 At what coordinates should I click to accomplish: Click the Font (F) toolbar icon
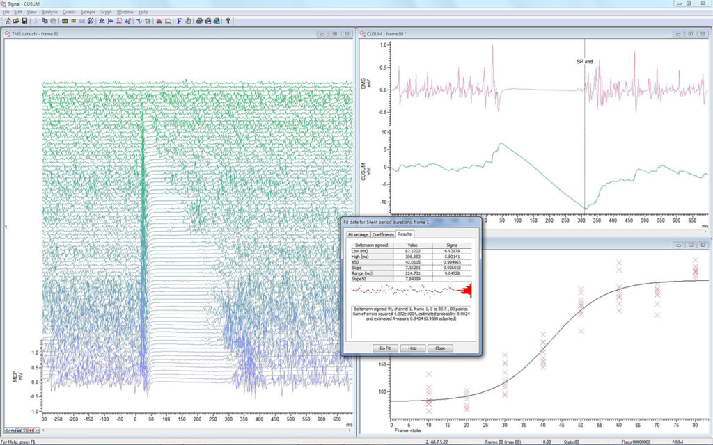pyautogui.click(x=180, y=22)
